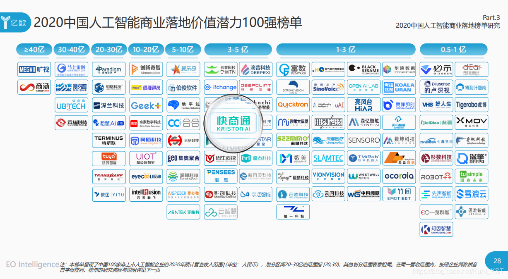Switch to the 0.5-1亿 column header
The image size is (508, 279).
[454, 49]
